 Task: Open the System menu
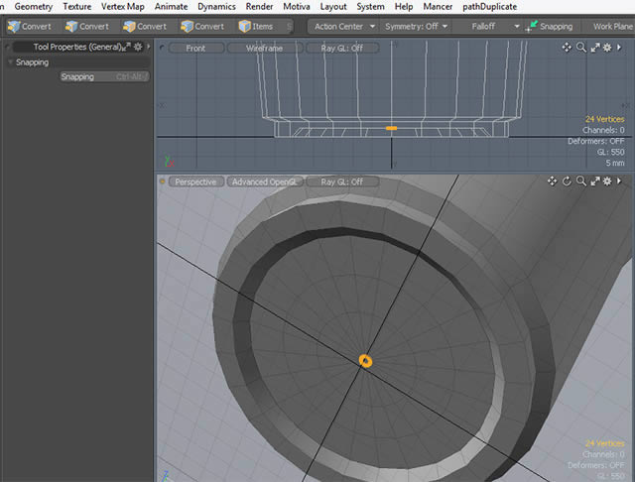[x=370, y=7]
